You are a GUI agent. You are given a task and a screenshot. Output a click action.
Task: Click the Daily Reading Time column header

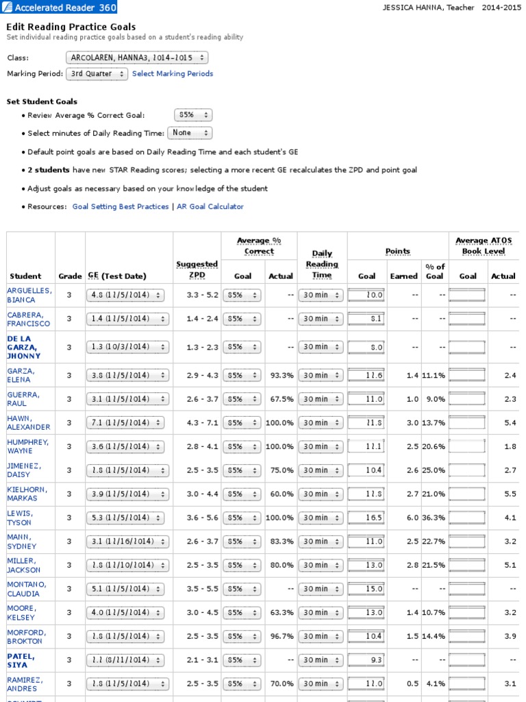coord(322,264)
